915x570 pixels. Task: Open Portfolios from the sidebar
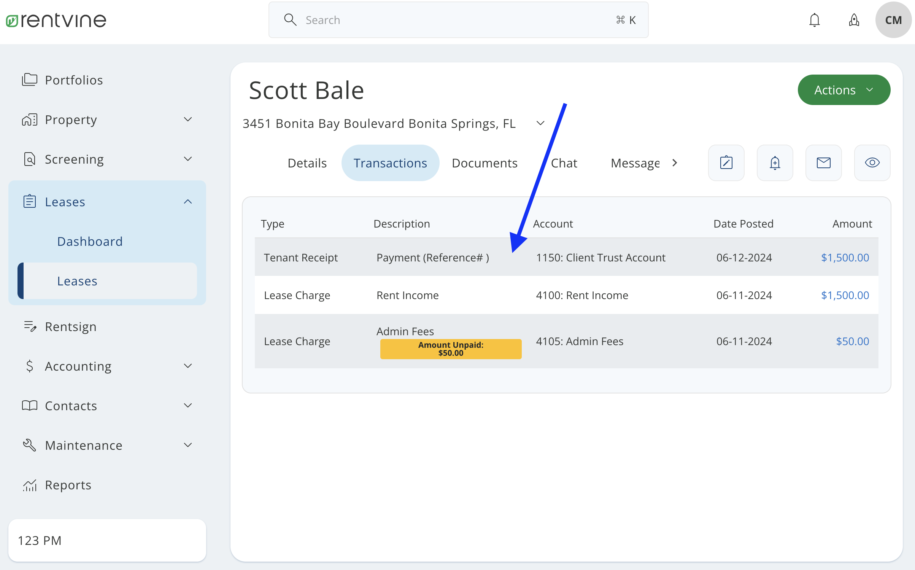tap(74, 80)
